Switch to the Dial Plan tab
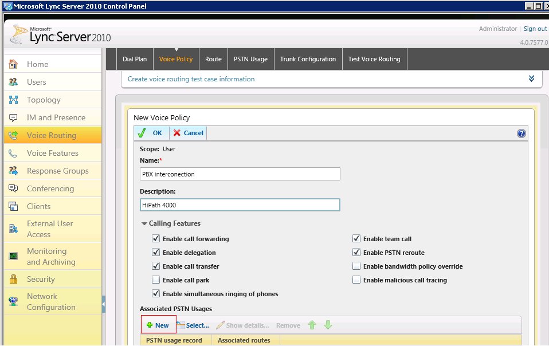This screenshot has height=346, width=549. pyautogui.click(x=135, y=59)
